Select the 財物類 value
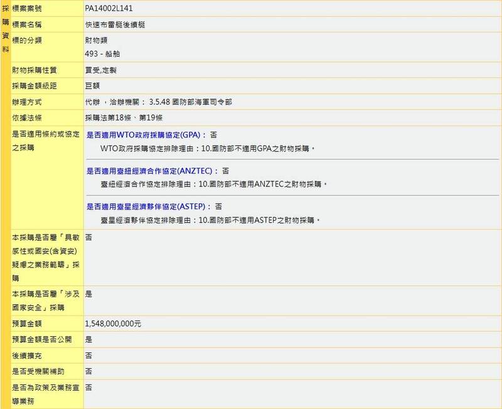502x409 pixels. point(97,40)
